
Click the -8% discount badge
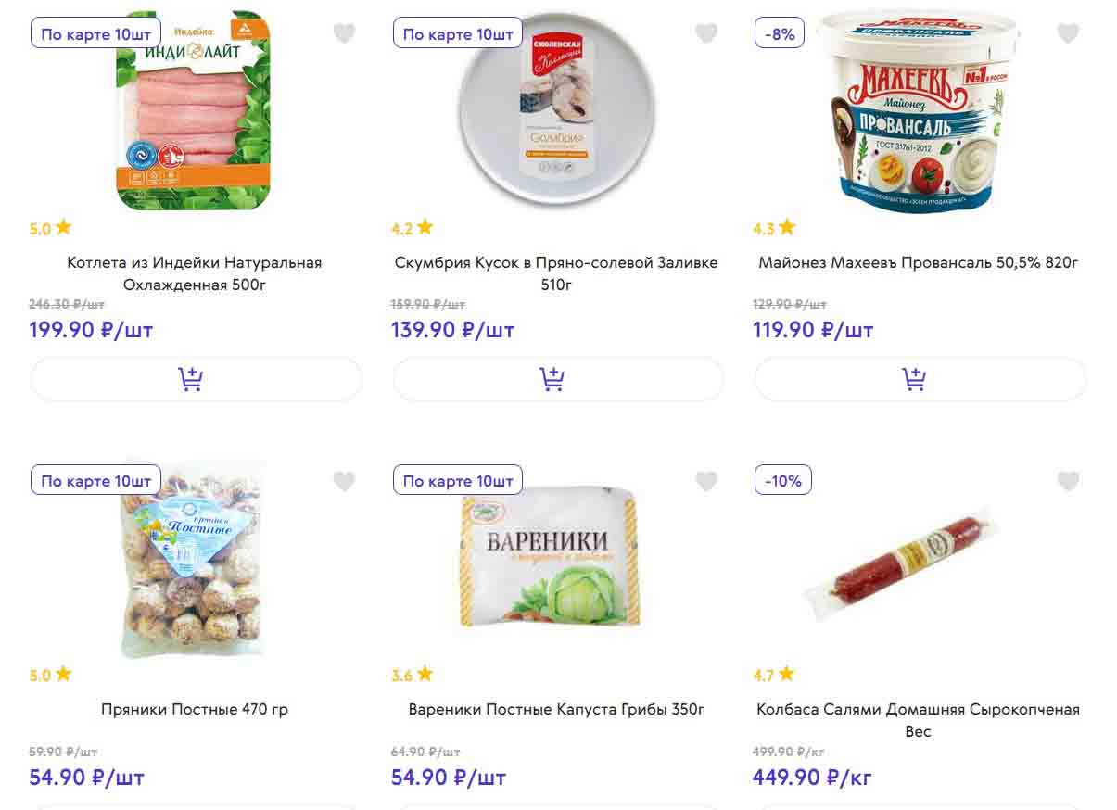click(780, 34)
